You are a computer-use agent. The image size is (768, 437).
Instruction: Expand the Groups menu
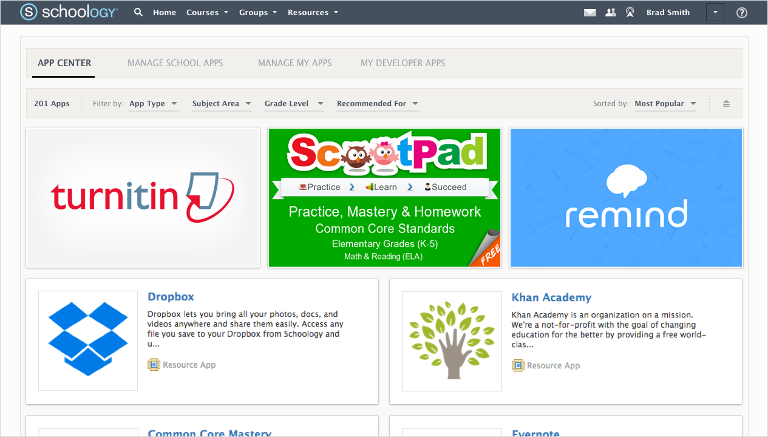[x=258, y=12]
